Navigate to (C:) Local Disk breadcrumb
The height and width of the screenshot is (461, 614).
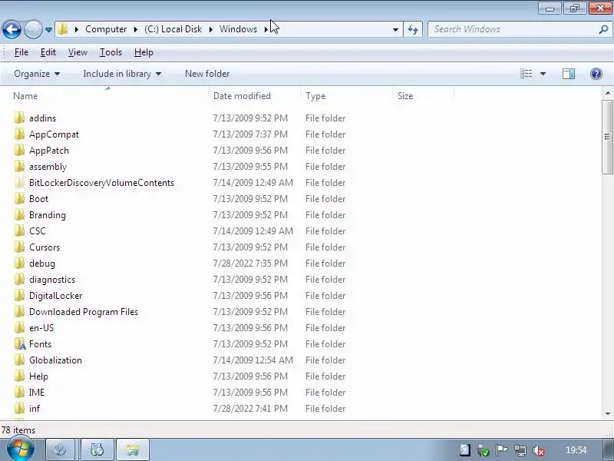click(173, 29)
